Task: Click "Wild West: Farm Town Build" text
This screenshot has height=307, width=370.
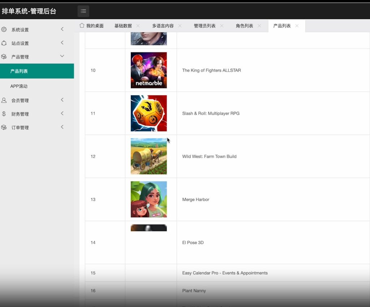Action: click(209, 156)
